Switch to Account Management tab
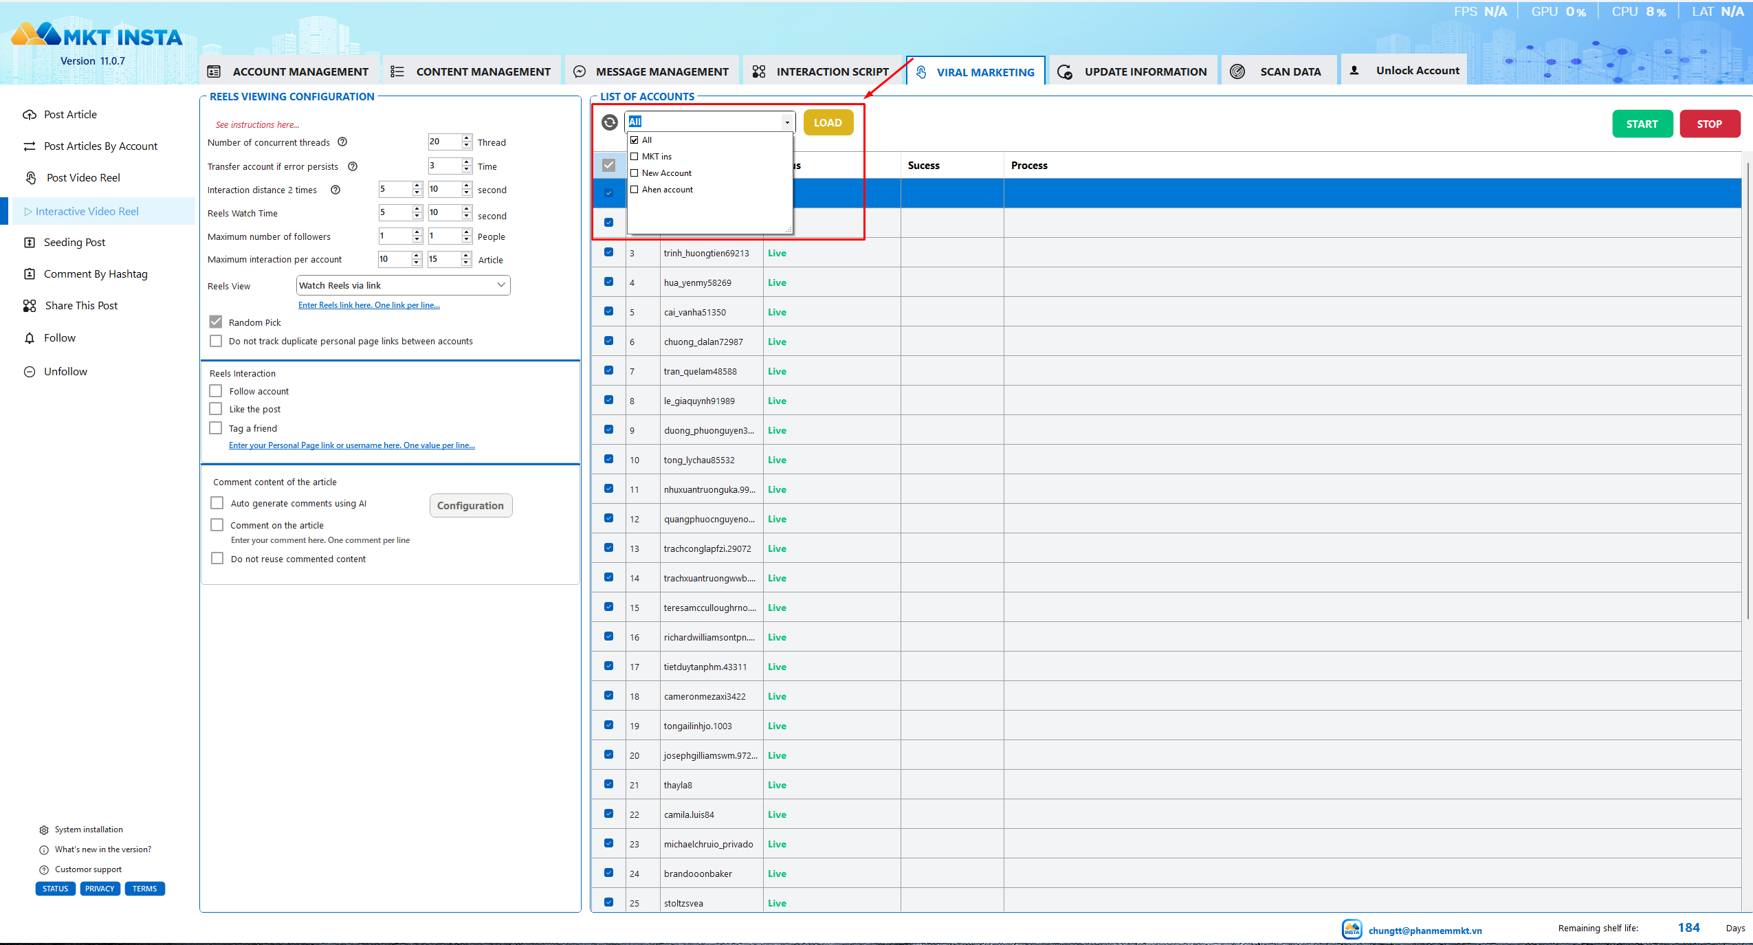The image size is (1753, 945). [x=289, y=71]
